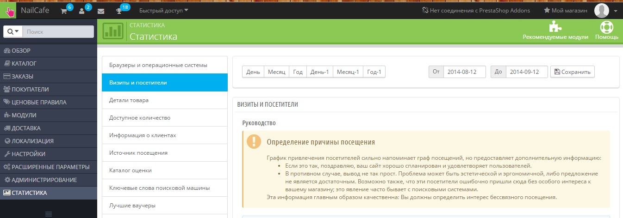Image resolution: width=623 pixels, height=218 pixels.
Task: Click the large statistics chart icon in the header
Action: pos(113,31)
